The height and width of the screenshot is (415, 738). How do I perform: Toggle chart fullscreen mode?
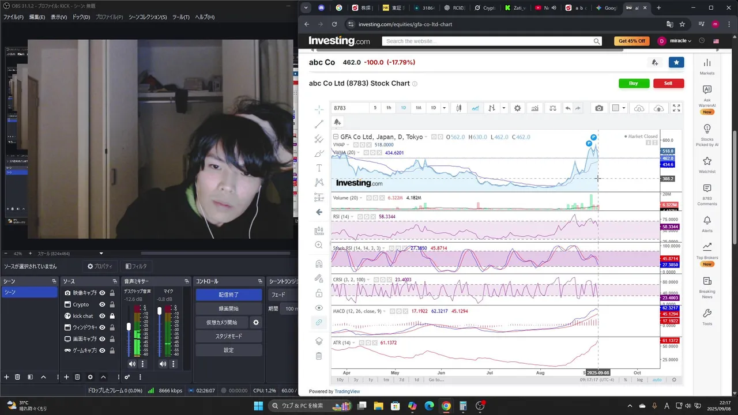[x=676, y=108]
